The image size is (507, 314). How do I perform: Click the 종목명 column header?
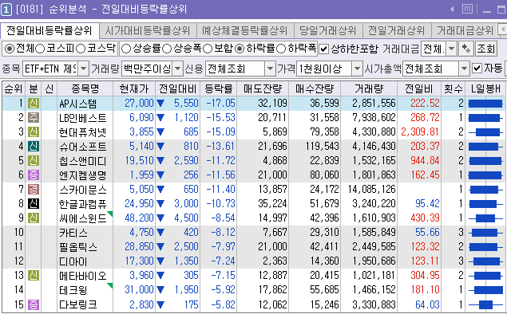[85, 88]
